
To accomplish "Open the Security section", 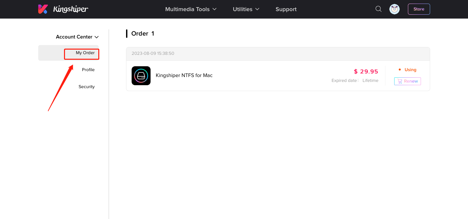I will point(87,87).
